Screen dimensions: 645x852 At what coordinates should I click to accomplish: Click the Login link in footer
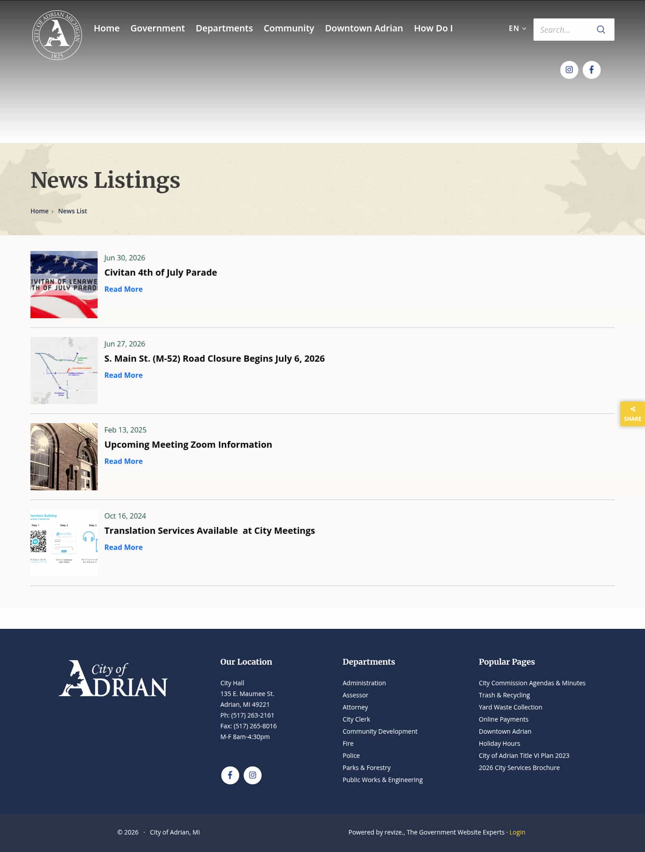point(517,832)
